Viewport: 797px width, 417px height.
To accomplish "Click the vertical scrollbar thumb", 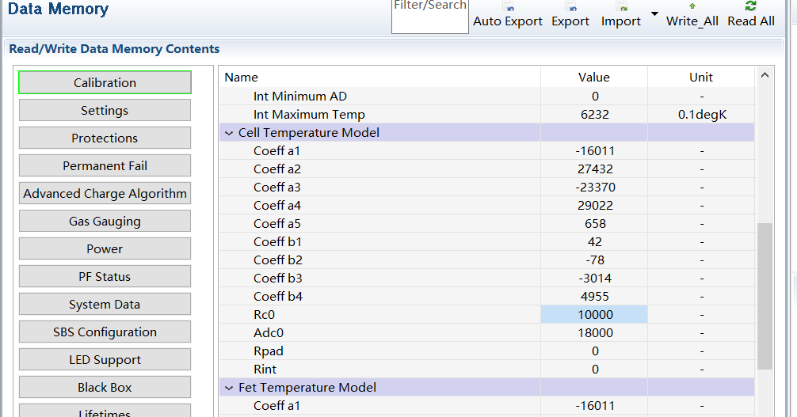I will tap(765, 297).
